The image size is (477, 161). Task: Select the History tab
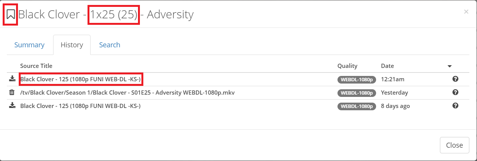click(x=72, y=45)
